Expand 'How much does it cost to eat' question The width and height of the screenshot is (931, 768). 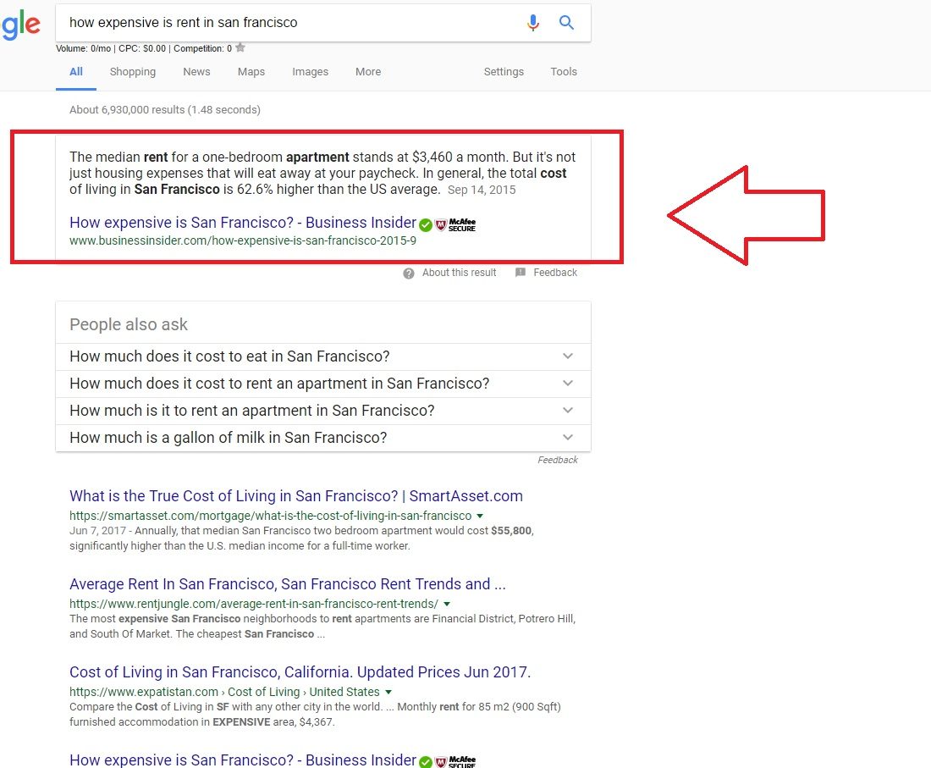tap(323, 356)
